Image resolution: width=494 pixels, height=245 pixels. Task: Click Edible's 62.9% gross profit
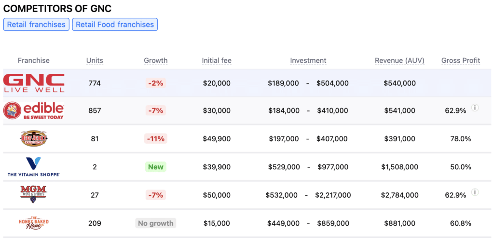(x=455, y=111)
